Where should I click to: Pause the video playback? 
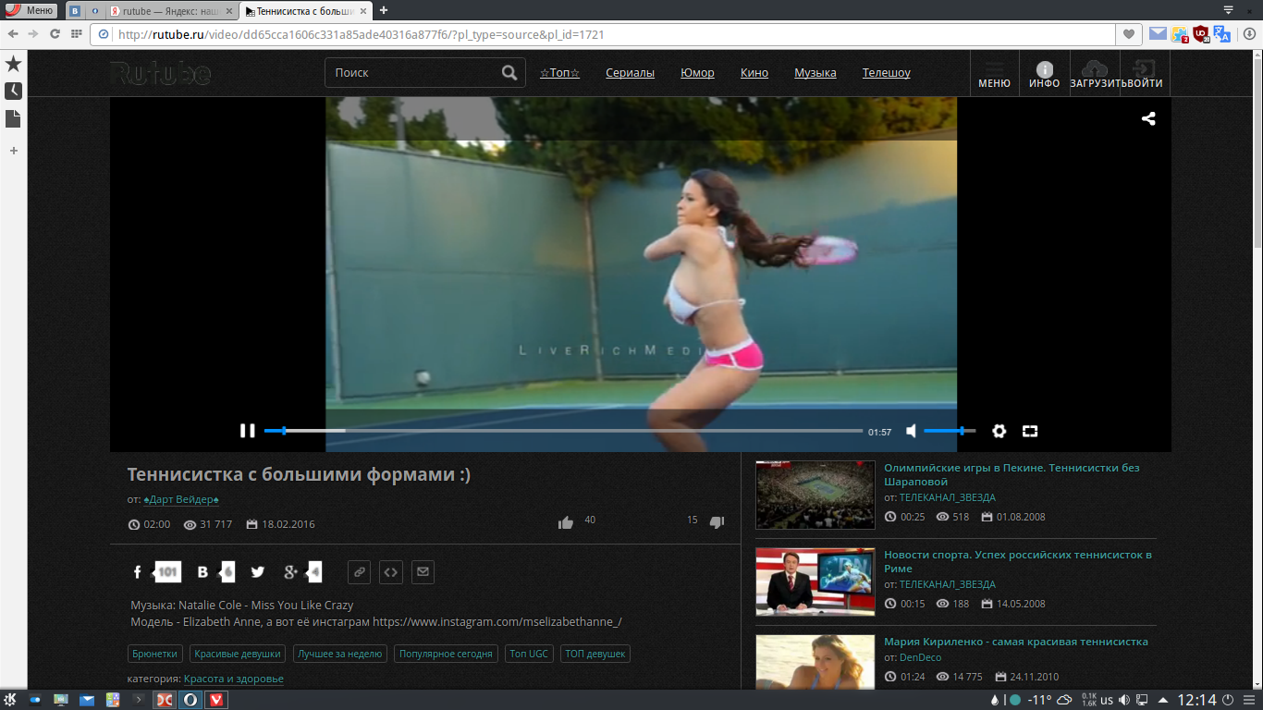[247, 431]
